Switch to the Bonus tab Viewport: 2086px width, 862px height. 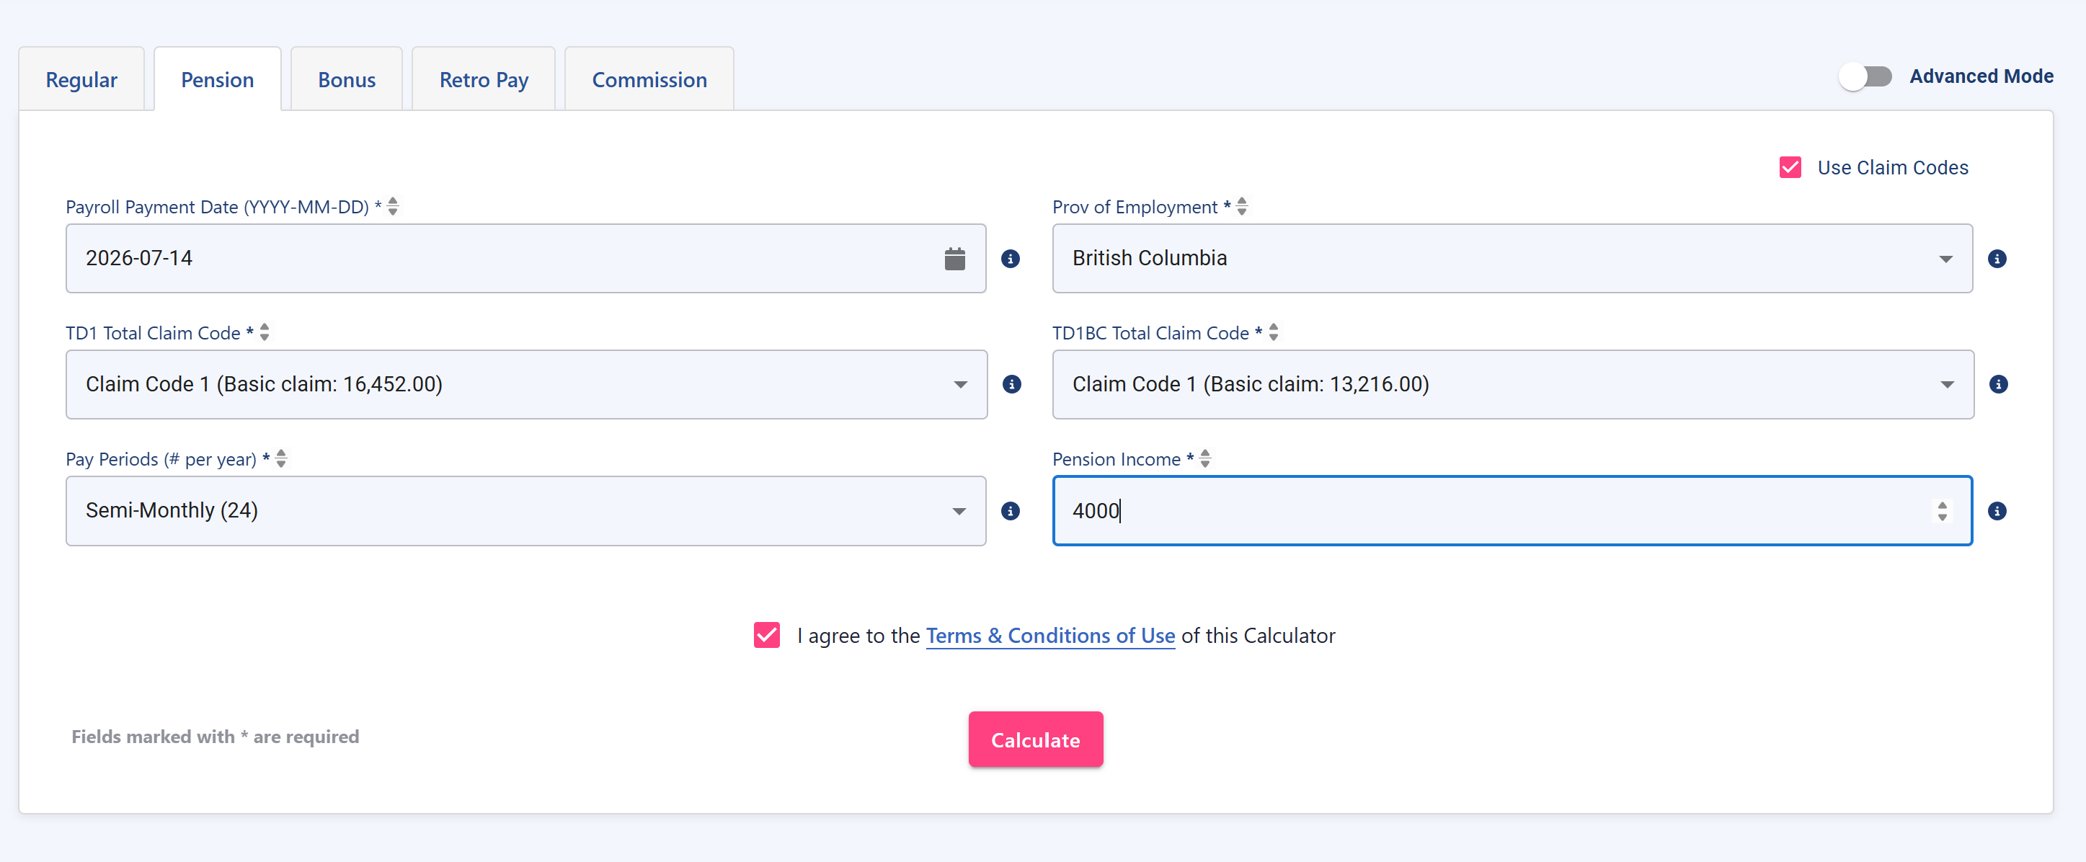[x=347, y=79]
